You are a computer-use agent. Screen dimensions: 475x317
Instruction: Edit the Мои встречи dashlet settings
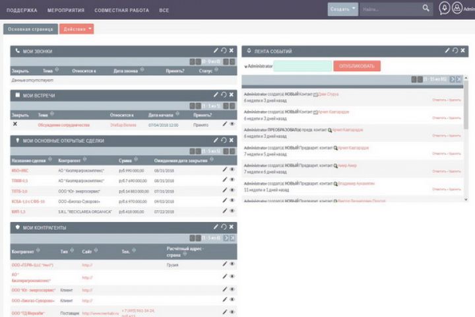(x=216, y=94)
